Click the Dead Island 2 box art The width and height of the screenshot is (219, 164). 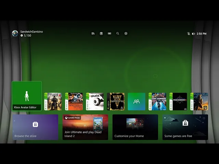tap(98, 124)
